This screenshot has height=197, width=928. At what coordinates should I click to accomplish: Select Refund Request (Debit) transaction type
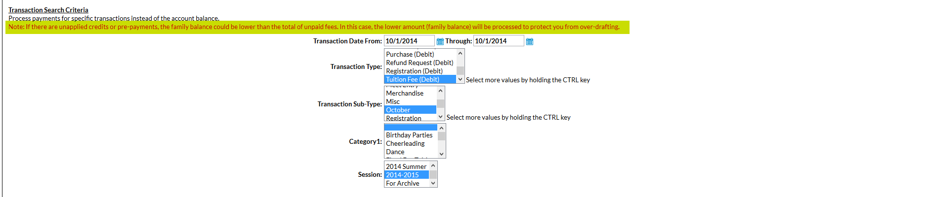tap(420, 63)
